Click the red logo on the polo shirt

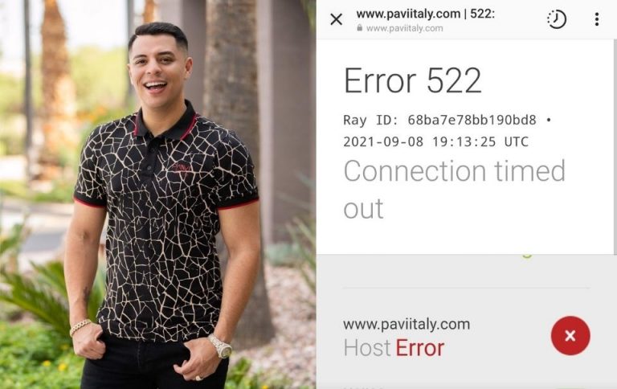182,167
